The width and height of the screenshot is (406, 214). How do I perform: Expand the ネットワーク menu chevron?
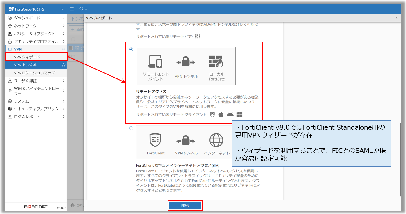tap(64, 26)
